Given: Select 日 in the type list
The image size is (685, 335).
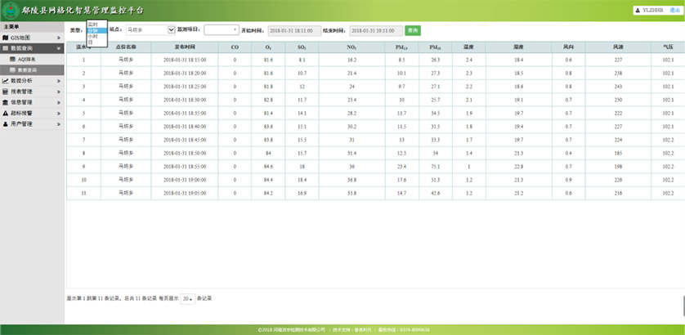Looking at the screenshot, I should 96,42.
